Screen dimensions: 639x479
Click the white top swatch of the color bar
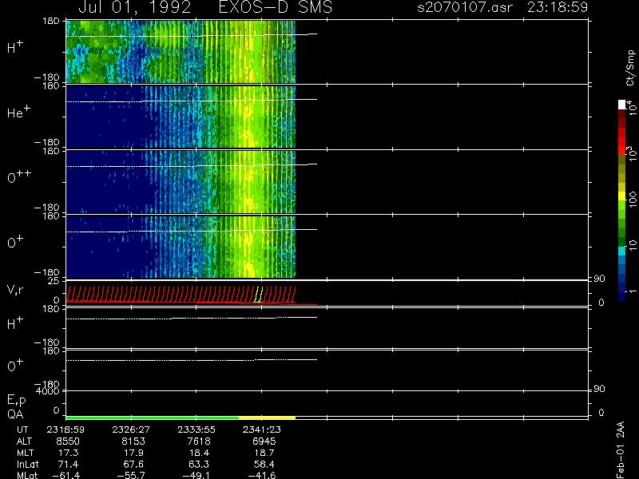[x=622, y=105]
